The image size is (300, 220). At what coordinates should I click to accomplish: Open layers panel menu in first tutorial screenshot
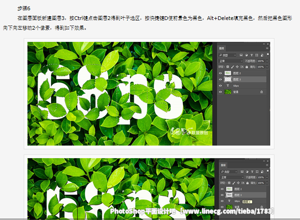coord(267,48)
